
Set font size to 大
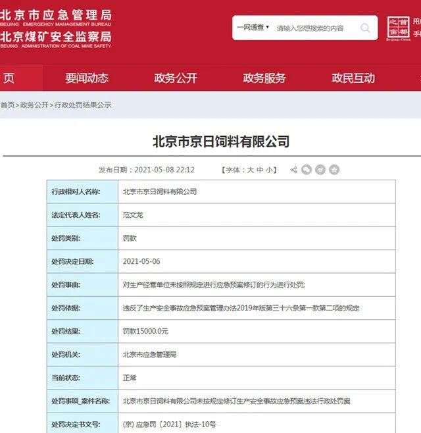[250, 170]
